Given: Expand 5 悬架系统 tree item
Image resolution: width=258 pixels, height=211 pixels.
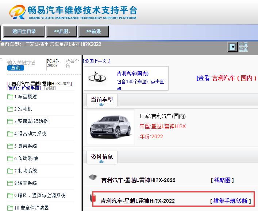Looking at the screenshot, I should click(26, 146).
